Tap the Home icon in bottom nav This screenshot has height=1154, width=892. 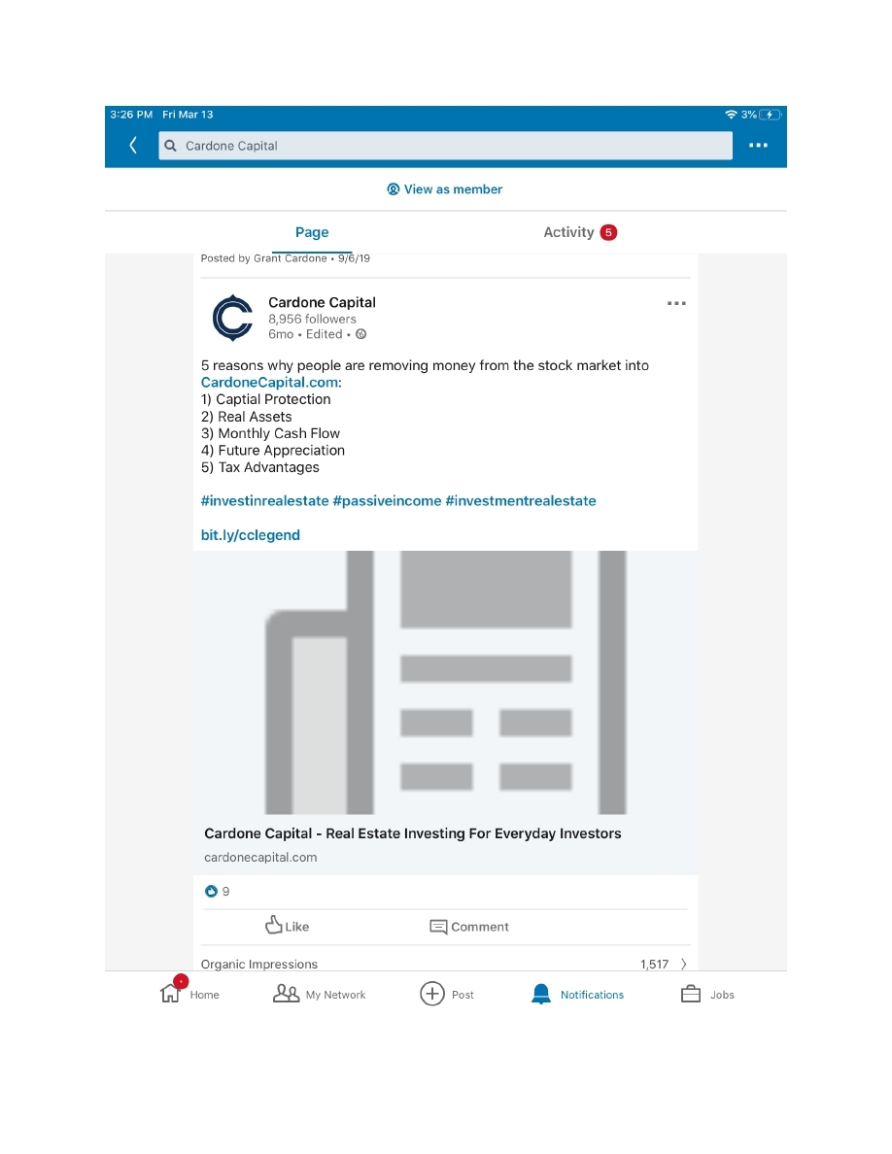tap(172, 994)
